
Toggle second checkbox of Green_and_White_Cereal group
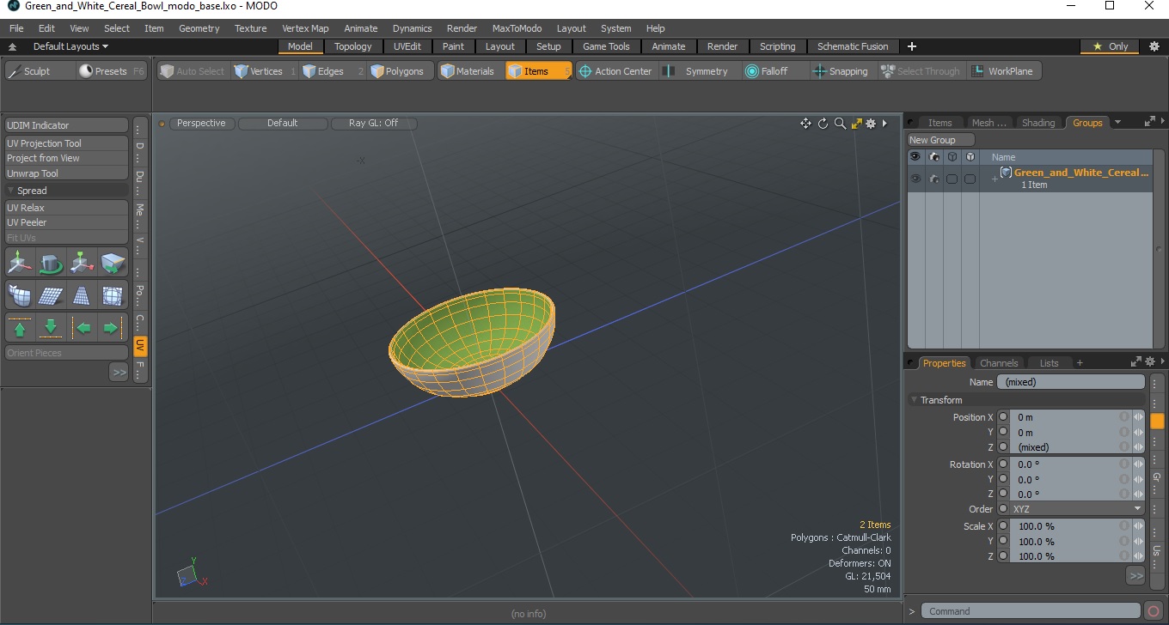[970, 179]
